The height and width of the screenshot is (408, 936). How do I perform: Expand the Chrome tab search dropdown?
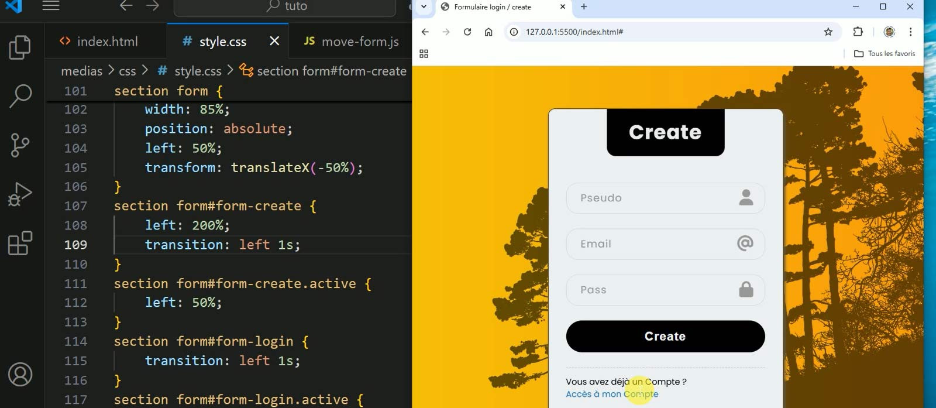tap(424, 7)
